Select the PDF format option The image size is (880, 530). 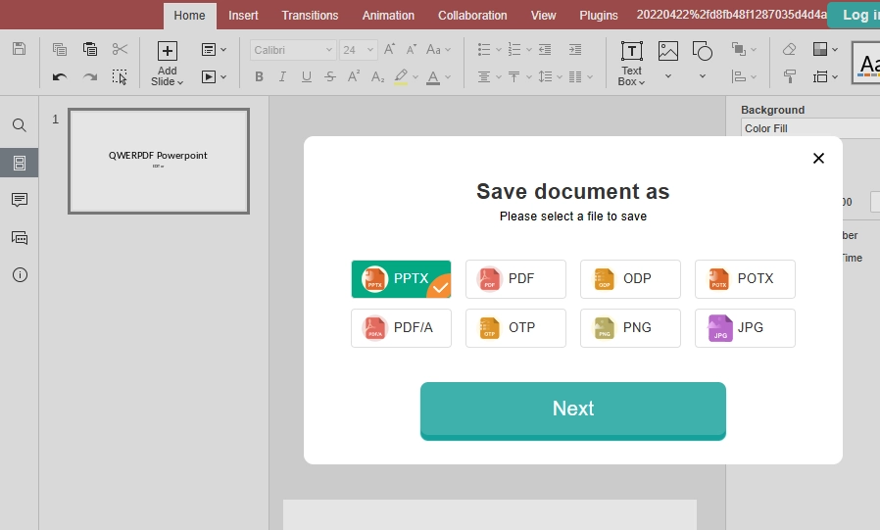[x=515, y=279]
